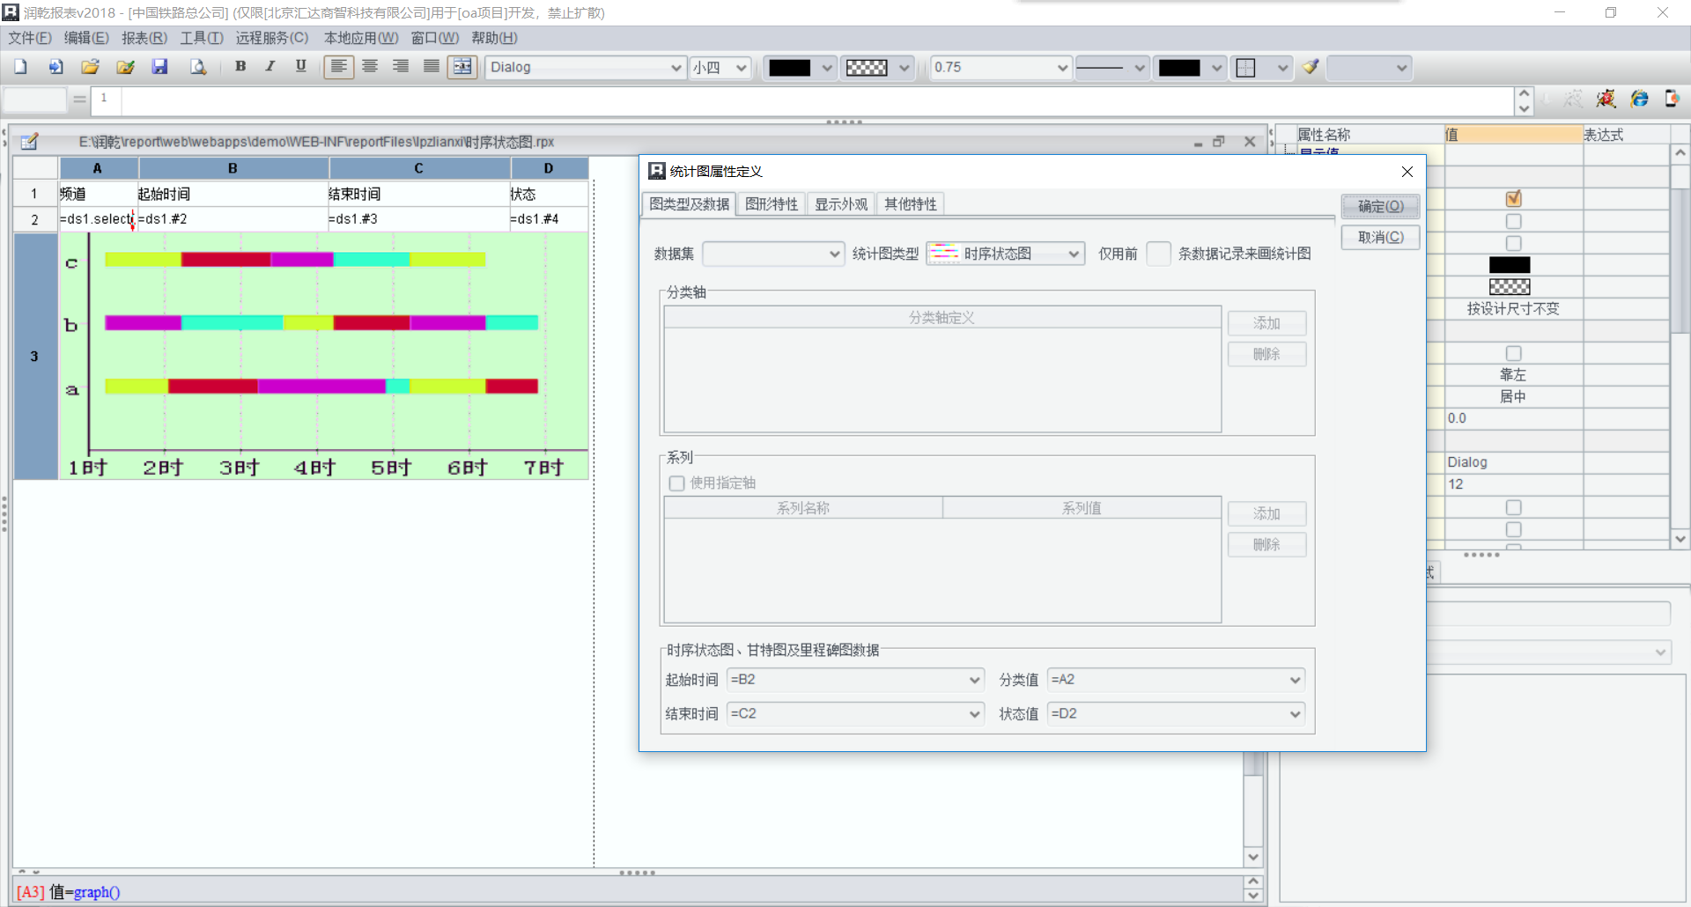Uncheck the checked box in property panel

[x=1513, y=199]
